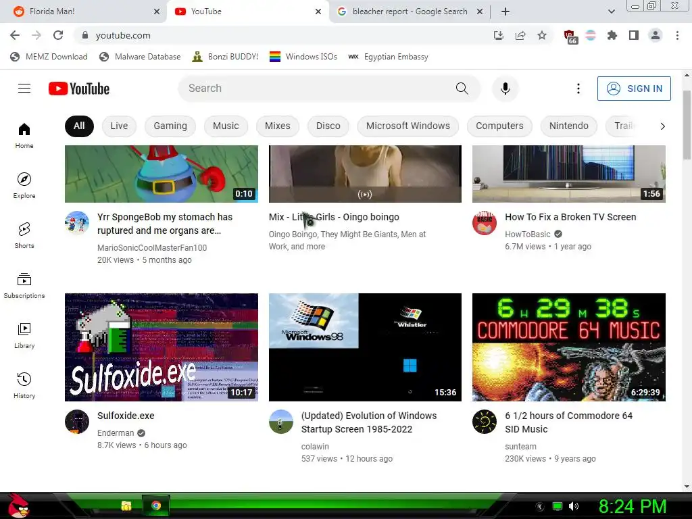692x519 pixels.
Task: Go back with browser back arrow
Action: click(x=15, y=35)
